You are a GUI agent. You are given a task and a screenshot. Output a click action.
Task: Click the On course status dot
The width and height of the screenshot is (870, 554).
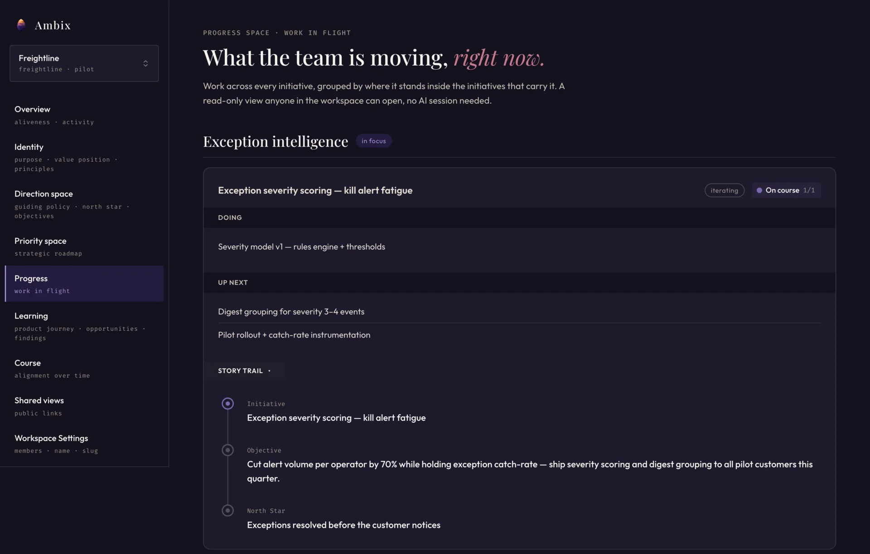coord(759,190)
